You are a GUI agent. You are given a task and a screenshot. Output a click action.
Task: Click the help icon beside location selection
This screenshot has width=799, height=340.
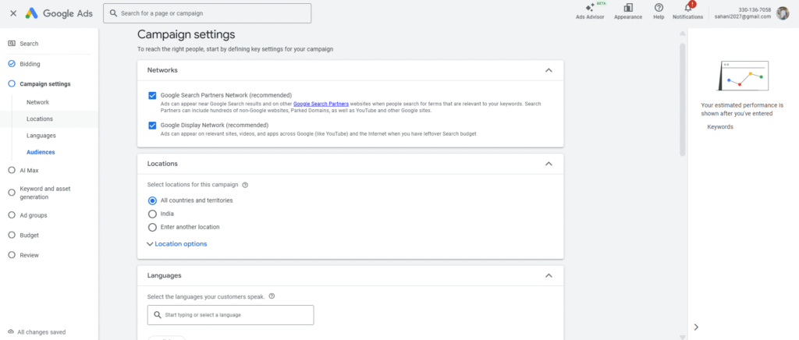tap(245, 185)
